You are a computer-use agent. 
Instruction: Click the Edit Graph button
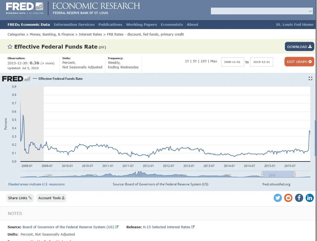click(299, 62)
